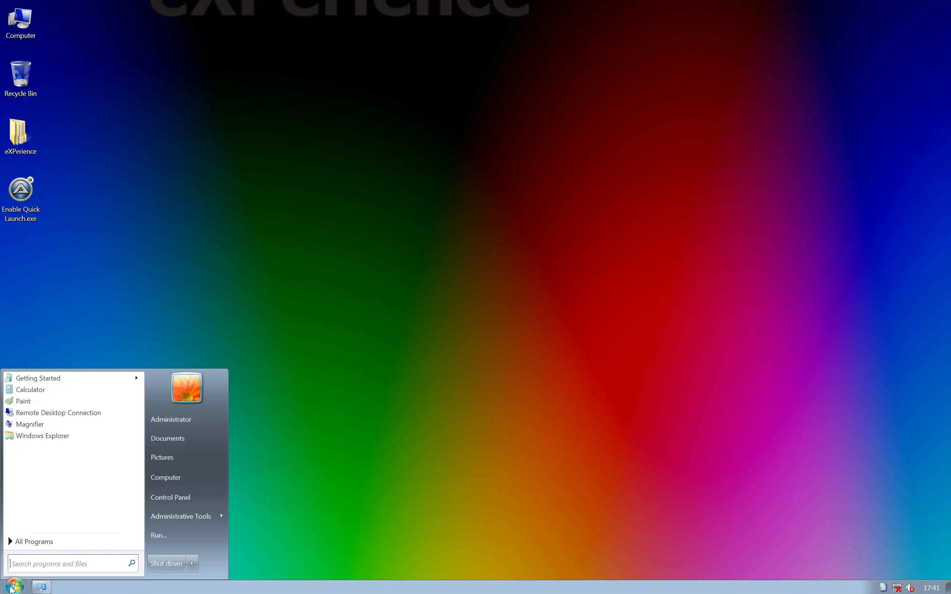Click the system clock showing 17:41

click(931, 588)
